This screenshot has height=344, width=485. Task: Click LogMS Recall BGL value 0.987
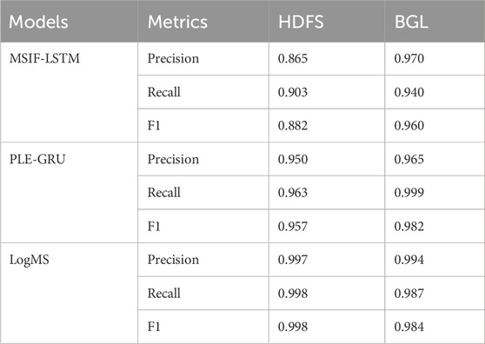409,294
